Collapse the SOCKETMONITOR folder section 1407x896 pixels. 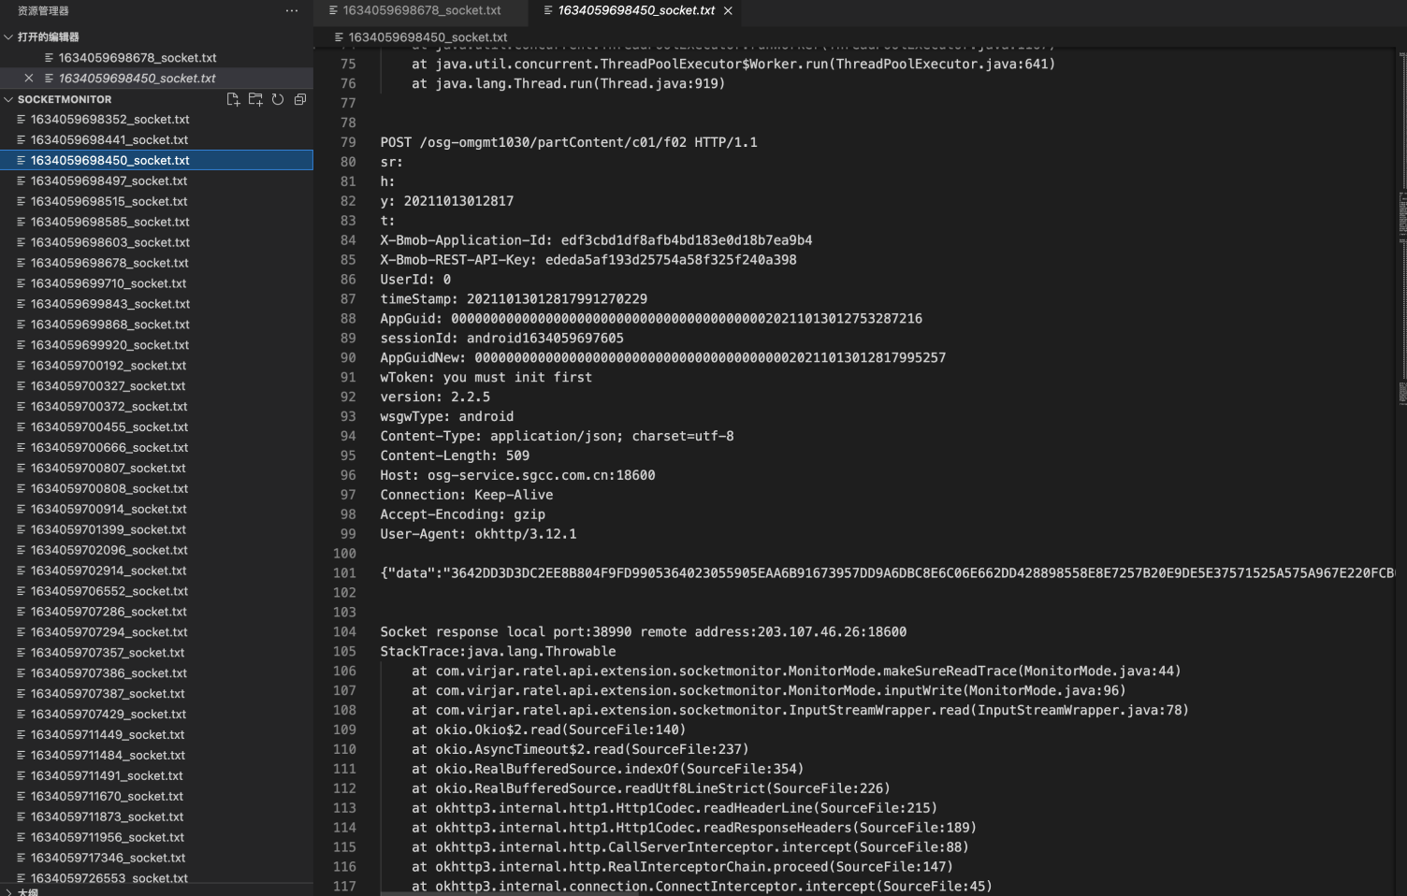[8, 99]
